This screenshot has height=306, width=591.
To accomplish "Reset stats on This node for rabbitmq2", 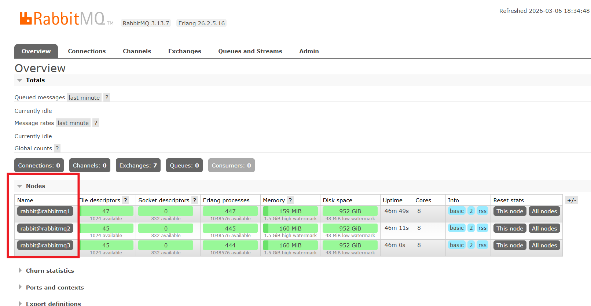I will point(510,228).
